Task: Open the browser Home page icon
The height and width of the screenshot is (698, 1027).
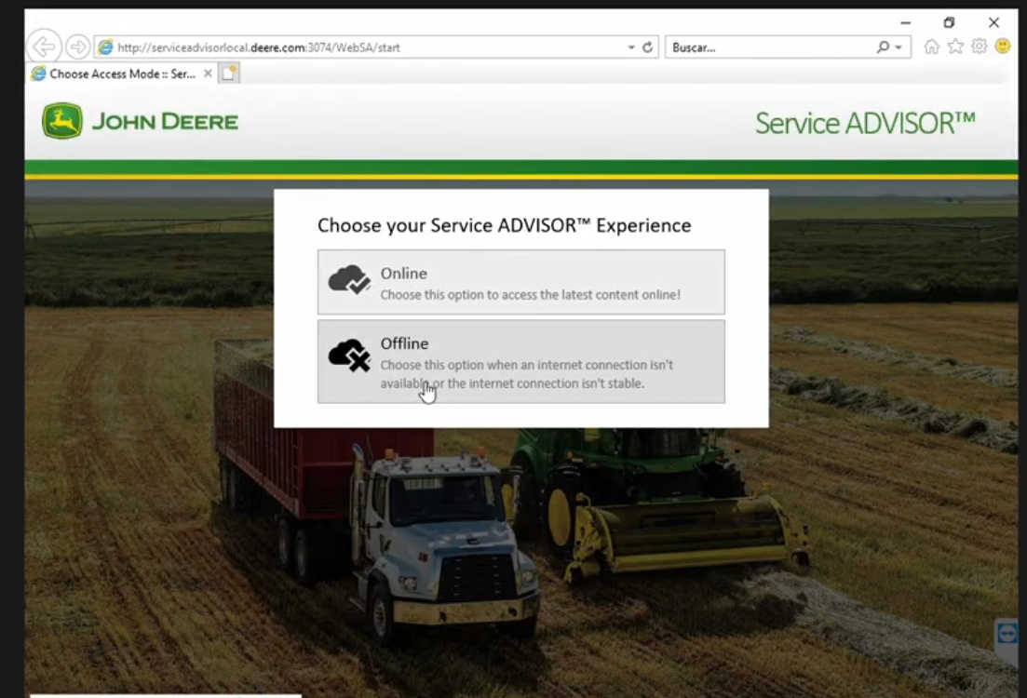Action: 932,46
